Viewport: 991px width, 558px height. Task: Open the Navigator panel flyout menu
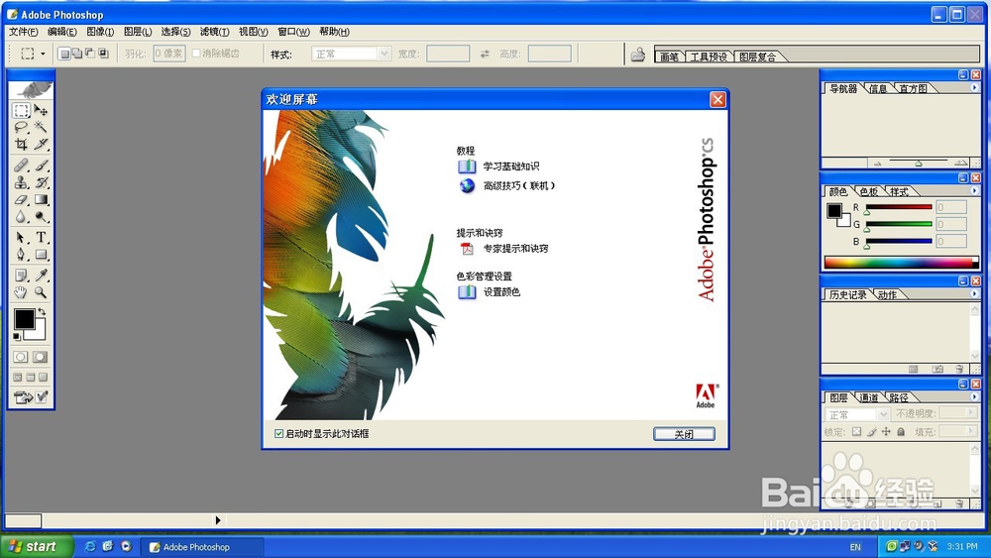pos(974,88)
